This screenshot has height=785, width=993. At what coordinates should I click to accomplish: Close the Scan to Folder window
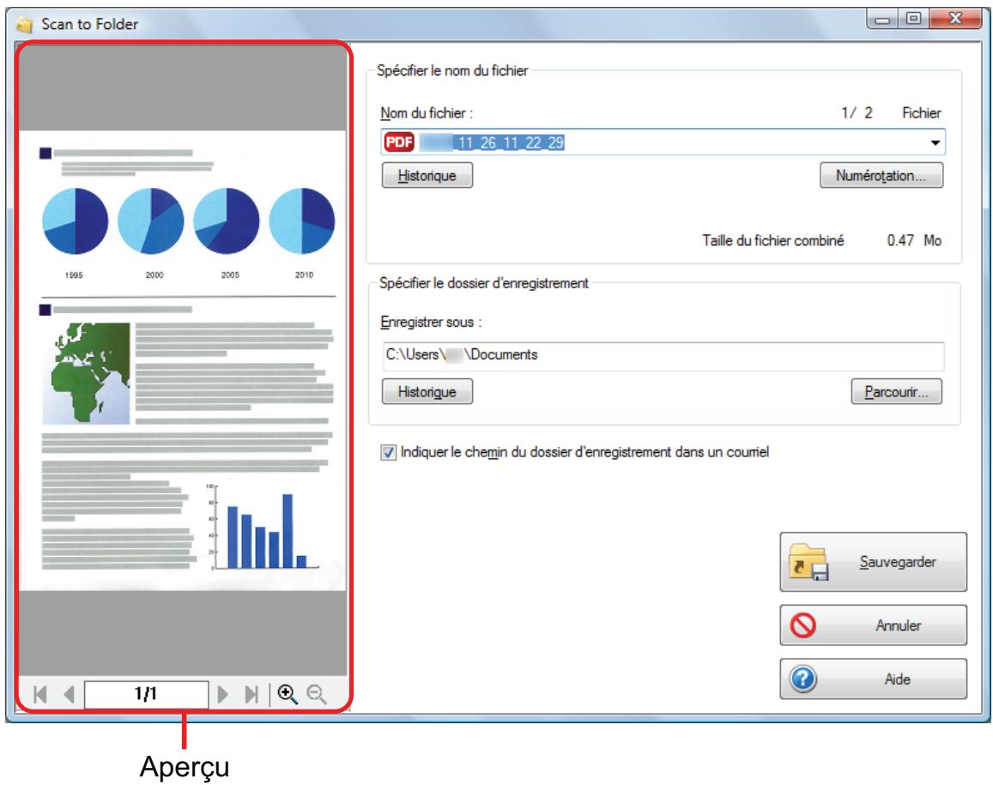(955, 18)
